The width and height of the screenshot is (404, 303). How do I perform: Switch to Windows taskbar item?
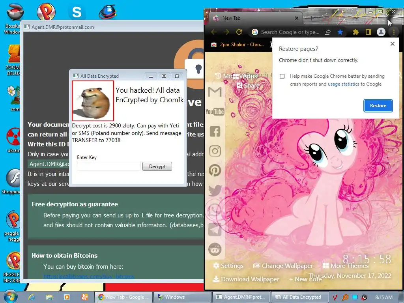[182, 297]
